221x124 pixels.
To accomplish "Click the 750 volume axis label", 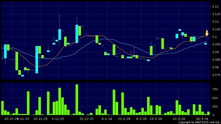I will coord(215,89).
